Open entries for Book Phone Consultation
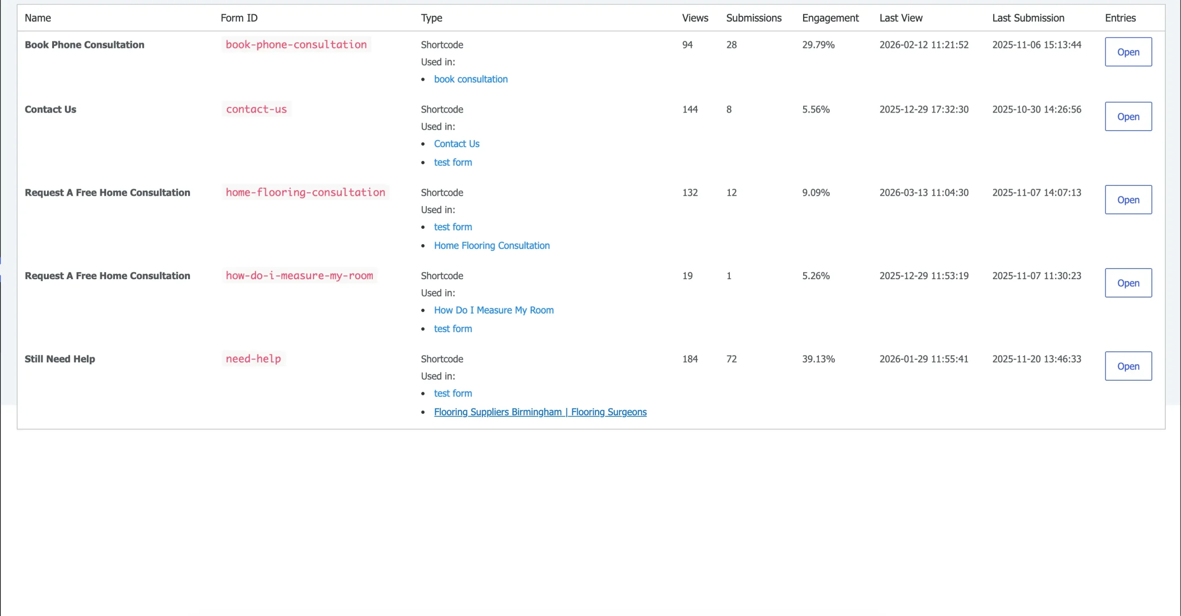1181x616 pixels. tap(1128, 52)
